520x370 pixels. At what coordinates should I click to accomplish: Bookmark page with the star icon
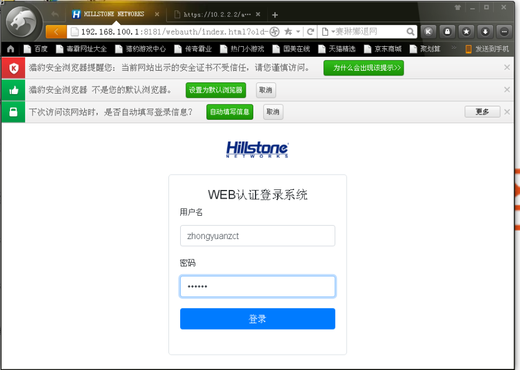[x=288, y=32]
